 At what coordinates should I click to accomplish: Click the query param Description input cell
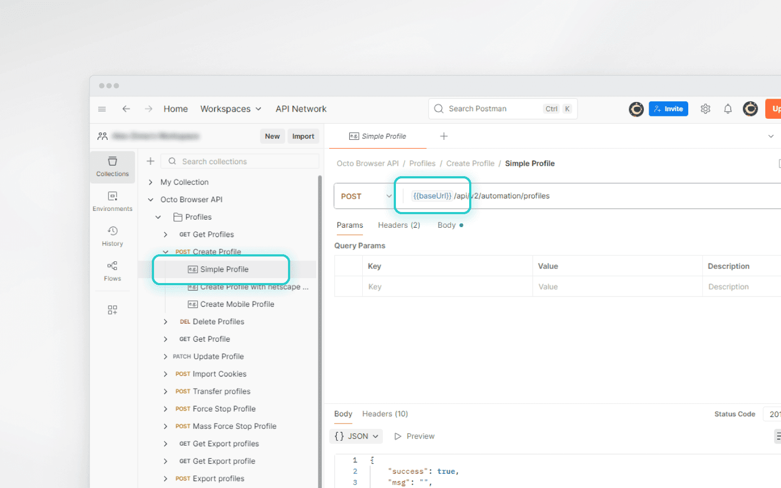[742, 287]
